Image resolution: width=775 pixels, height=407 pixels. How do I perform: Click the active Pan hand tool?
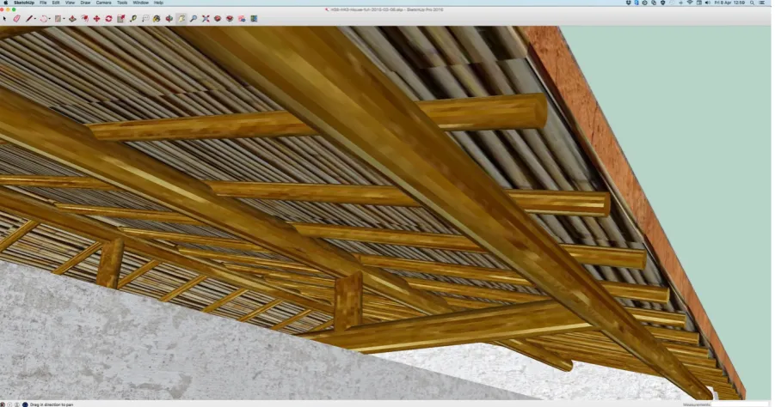click(181, 19)
